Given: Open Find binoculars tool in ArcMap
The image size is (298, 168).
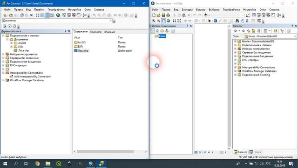Looking at the screenshot, I should 237,21.
